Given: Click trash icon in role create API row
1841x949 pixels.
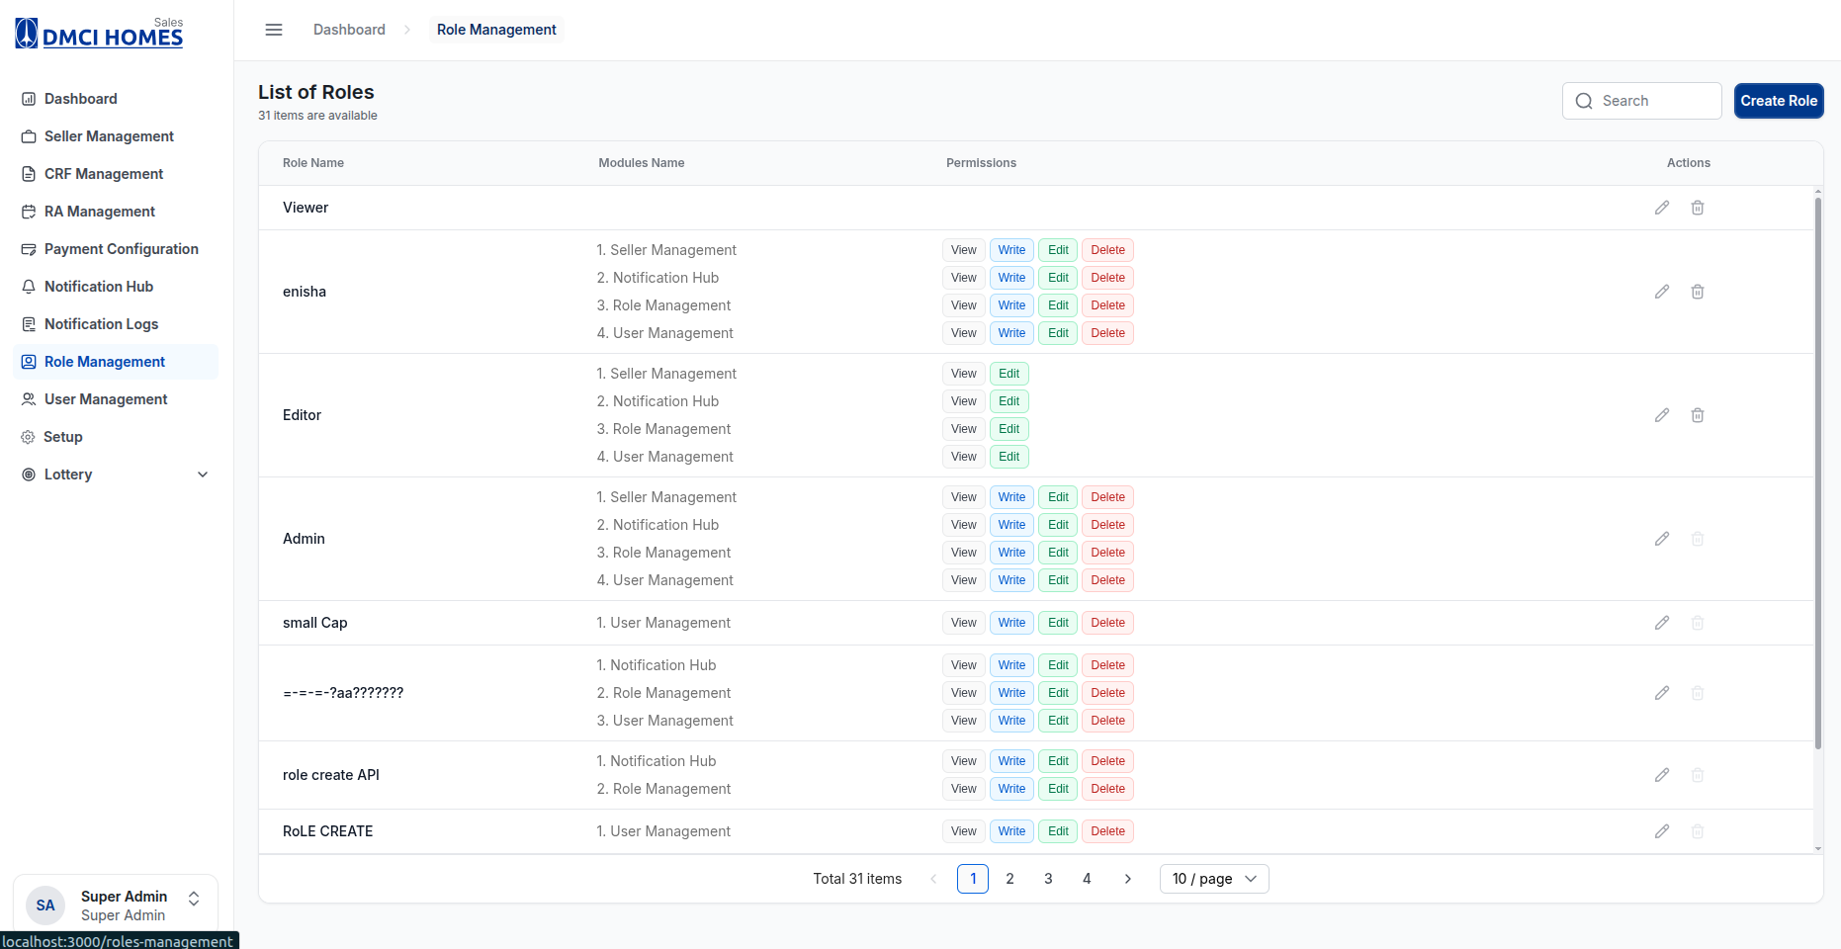Looking at the screenshot, I should pyautogui.click(x=1698, y=775).
